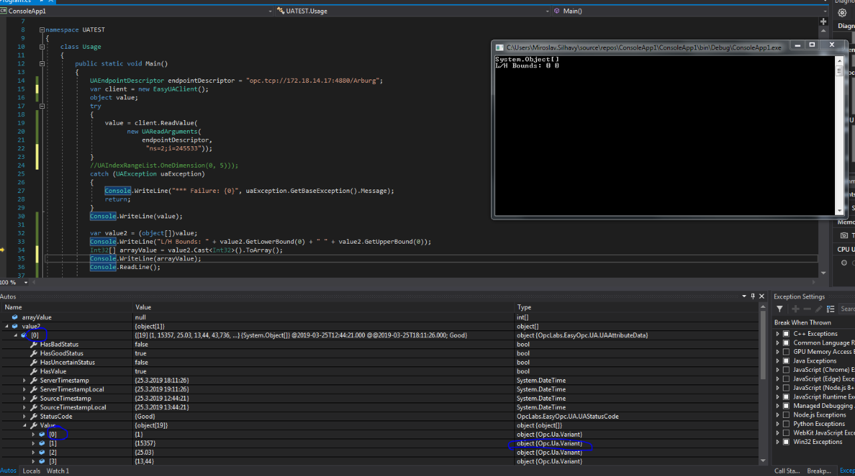
Task: Click the filter icon in Exception Settings
Action: coord(780,308)
